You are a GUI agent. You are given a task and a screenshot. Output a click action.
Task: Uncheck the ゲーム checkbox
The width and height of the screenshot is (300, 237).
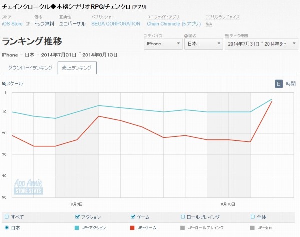click(133, 217)
